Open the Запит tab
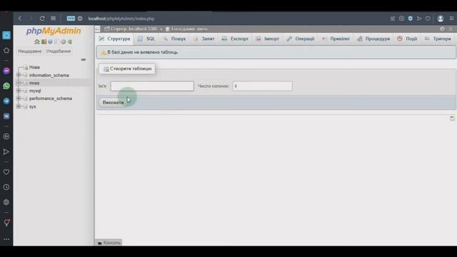This screenshot has width=457, height=257. [204, 39]
